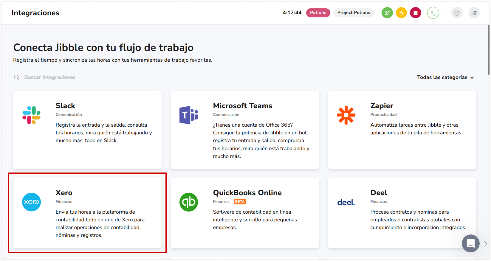Expand the Todas las categorías dropdown
This screenshot has height=261, width=491.
[x=445, y=77]
